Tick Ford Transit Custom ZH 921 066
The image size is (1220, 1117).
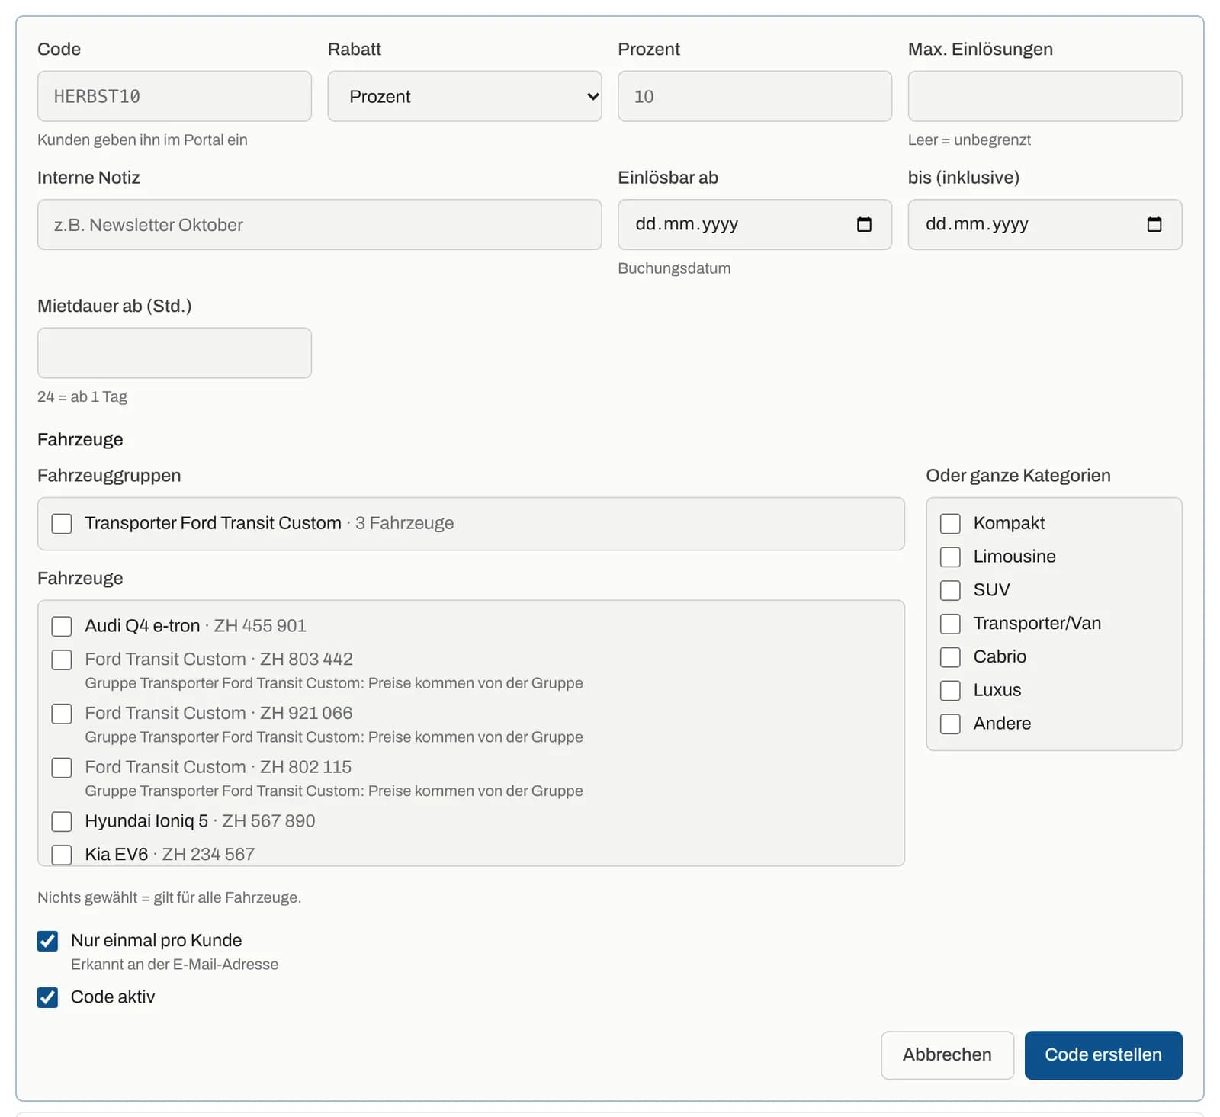tap(62, 714)
